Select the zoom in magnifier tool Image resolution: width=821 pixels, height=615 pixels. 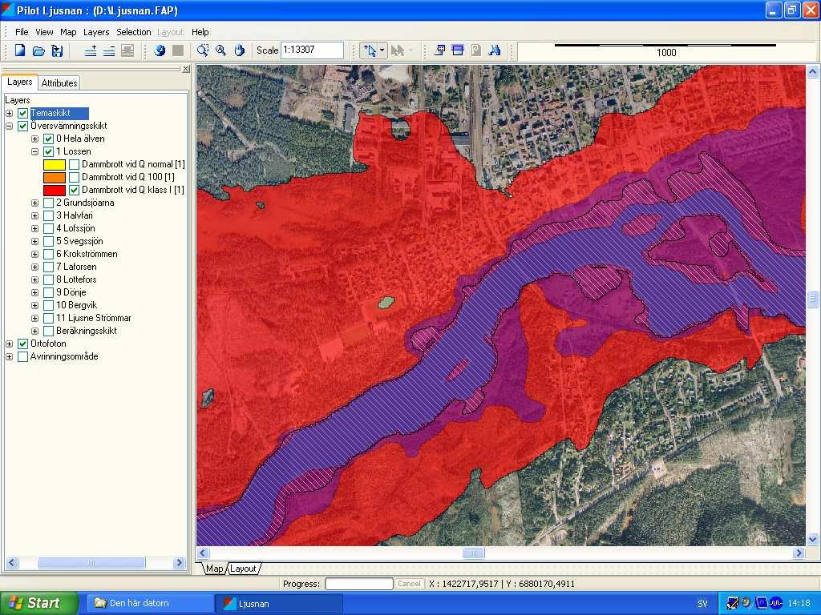click(x=221, y=50)
